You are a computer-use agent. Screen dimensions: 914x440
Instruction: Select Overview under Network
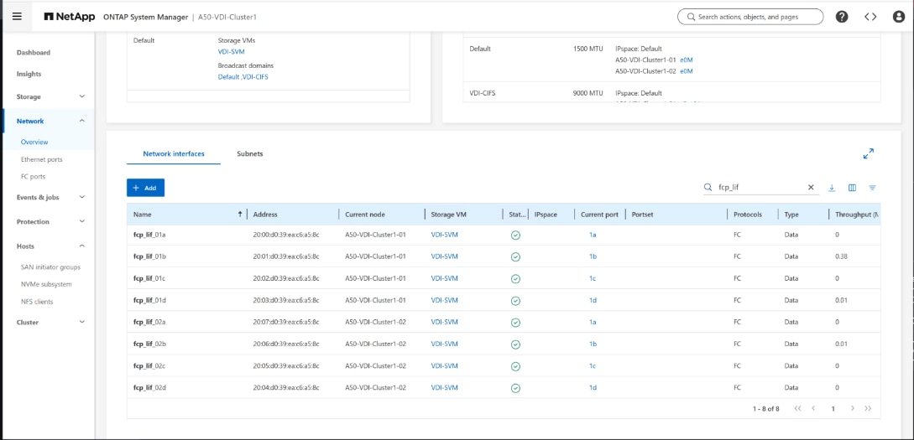click(x=34, y=142)
